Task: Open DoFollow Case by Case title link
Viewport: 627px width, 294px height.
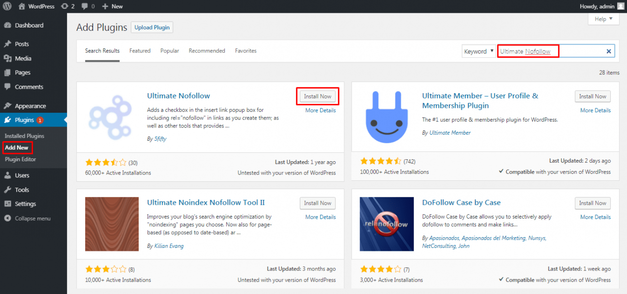Action: 461,202
